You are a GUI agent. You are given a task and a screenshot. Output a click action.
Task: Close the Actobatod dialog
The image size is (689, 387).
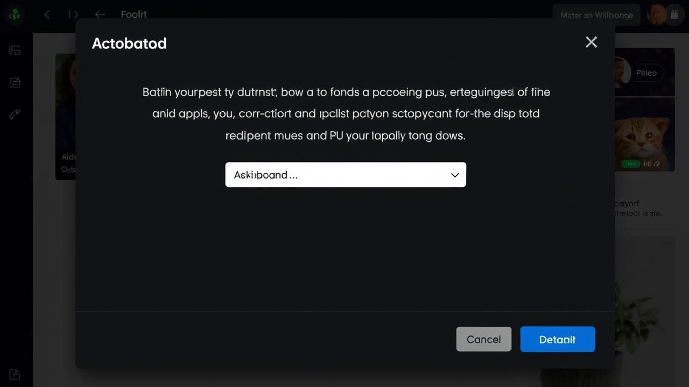point(591,42)
